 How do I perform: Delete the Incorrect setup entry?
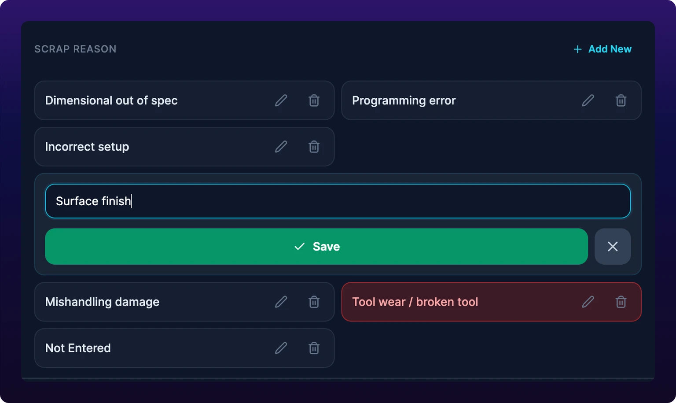pos(314,147)
